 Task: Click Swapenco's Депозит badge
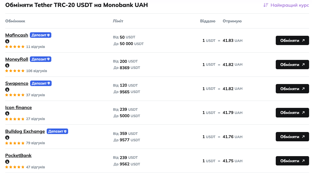(x=41, y=83)
